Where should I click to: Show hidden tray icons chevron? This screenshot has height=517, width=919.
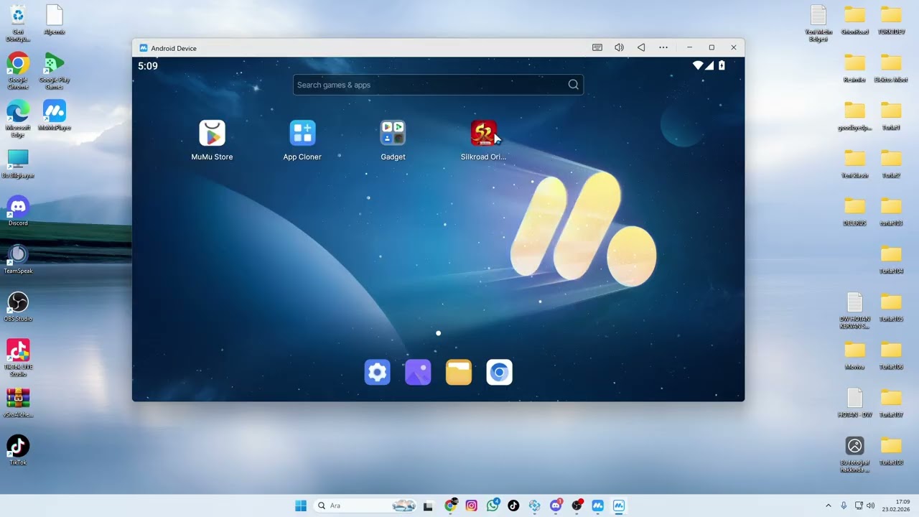828,506
